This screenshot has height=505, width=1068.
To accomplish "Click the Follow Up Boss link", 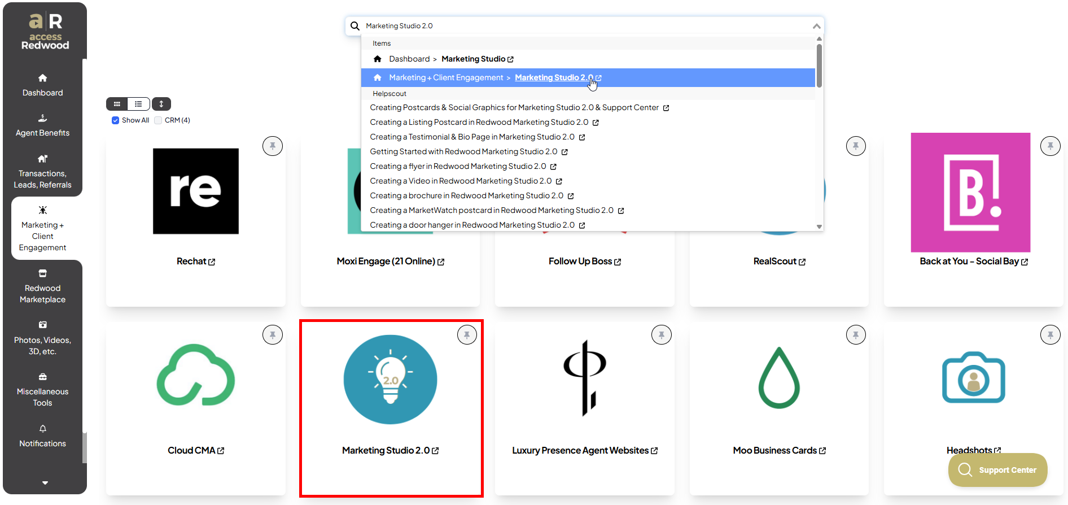I will coord(585,262).
